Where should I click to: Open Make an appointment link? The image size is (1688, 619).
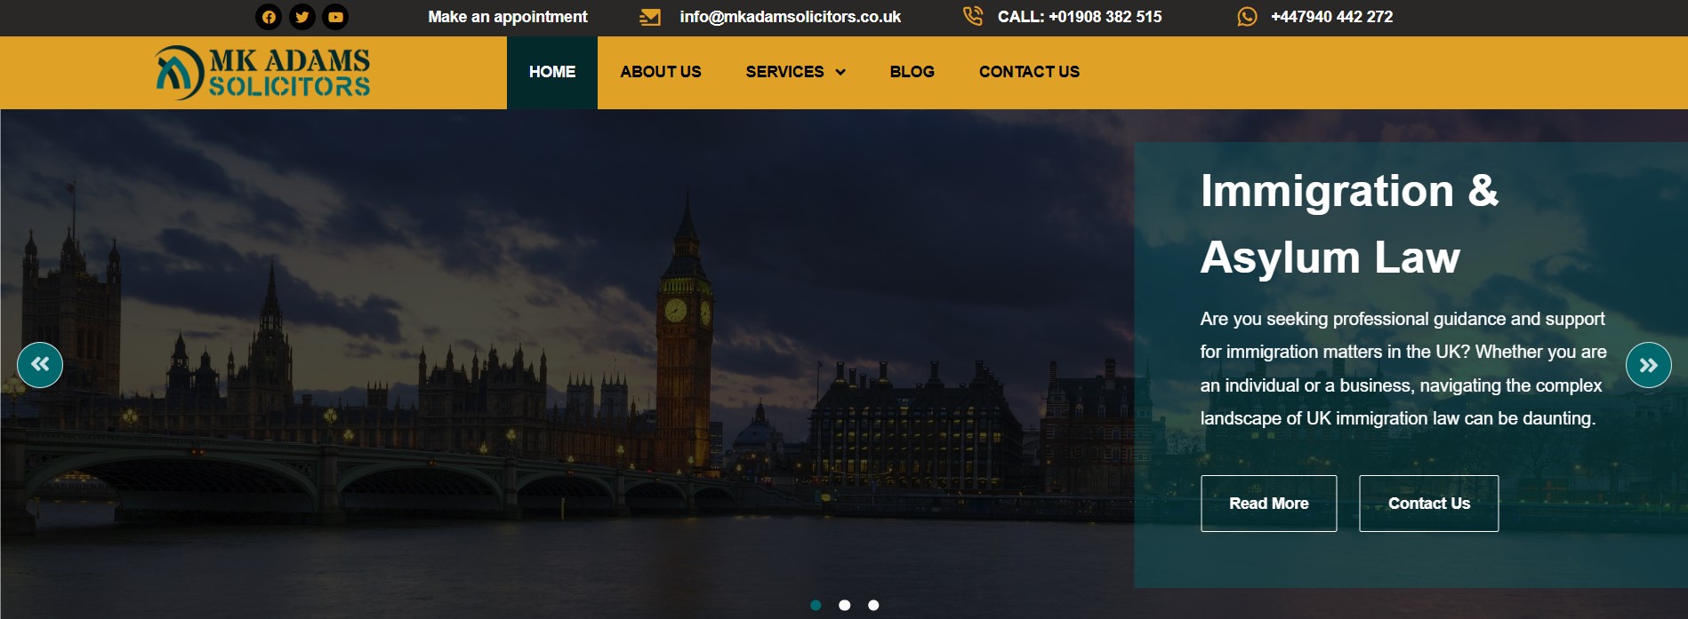pos(508,17)
